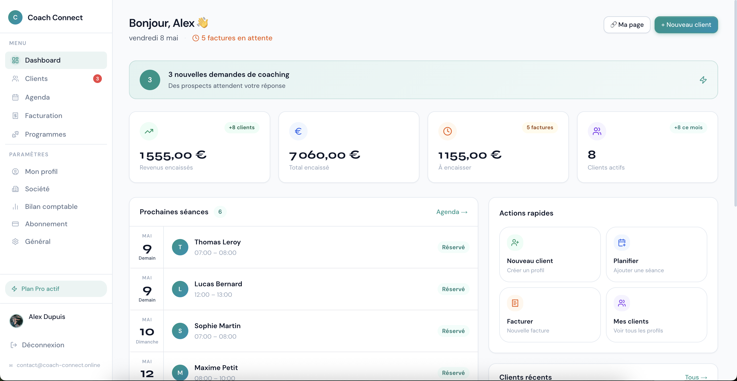
Task: Follow the Agenda arrow link in Prochaines séances
Action: tap(452, 212)
